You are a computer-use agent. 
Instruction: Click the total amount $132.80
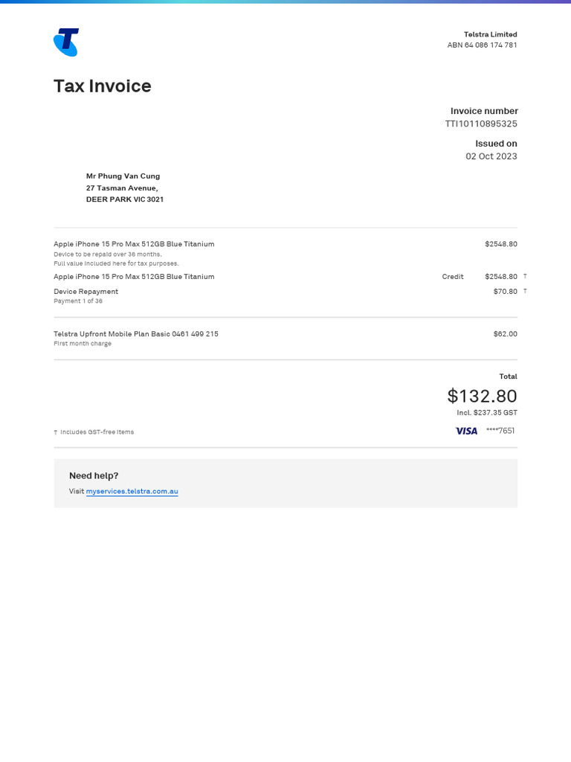click(482, 396)
